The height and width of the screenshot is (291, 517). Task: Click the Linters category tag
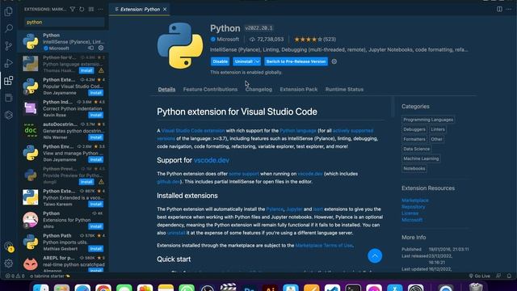(x=438, y=129)
